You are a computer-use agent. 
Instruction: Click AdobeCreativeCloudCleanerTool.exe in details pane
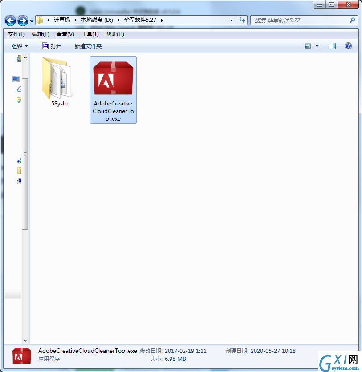click(x=88, y=351)
